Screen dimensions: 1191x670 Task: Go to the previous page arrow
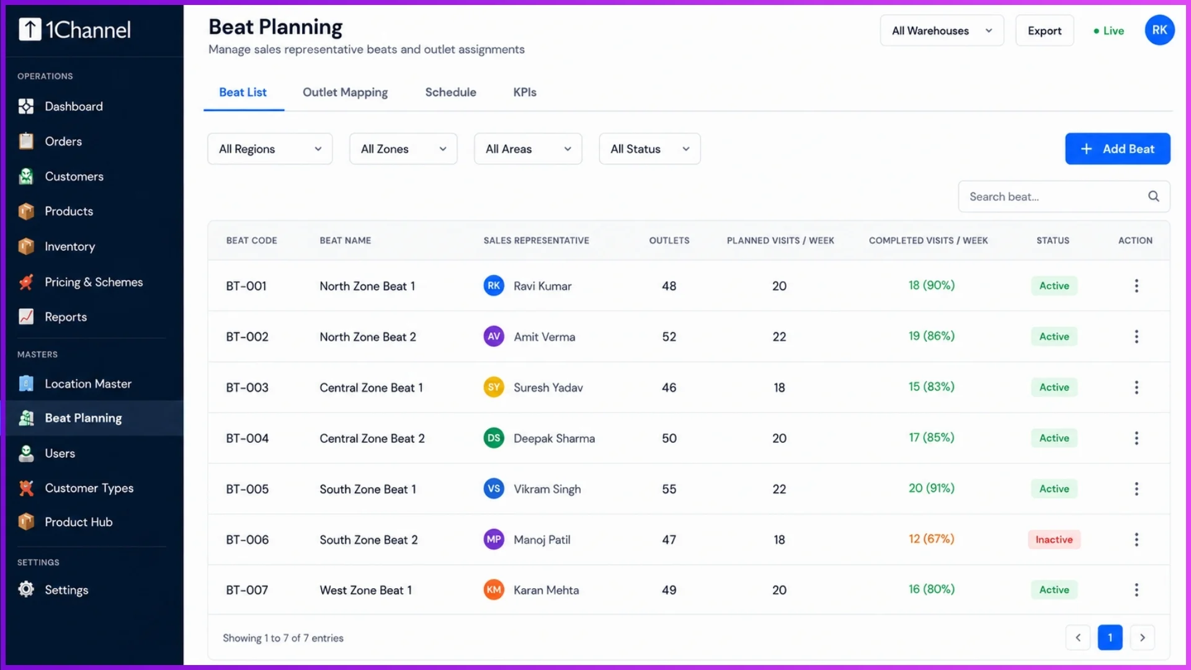[x=1078, y=638]
